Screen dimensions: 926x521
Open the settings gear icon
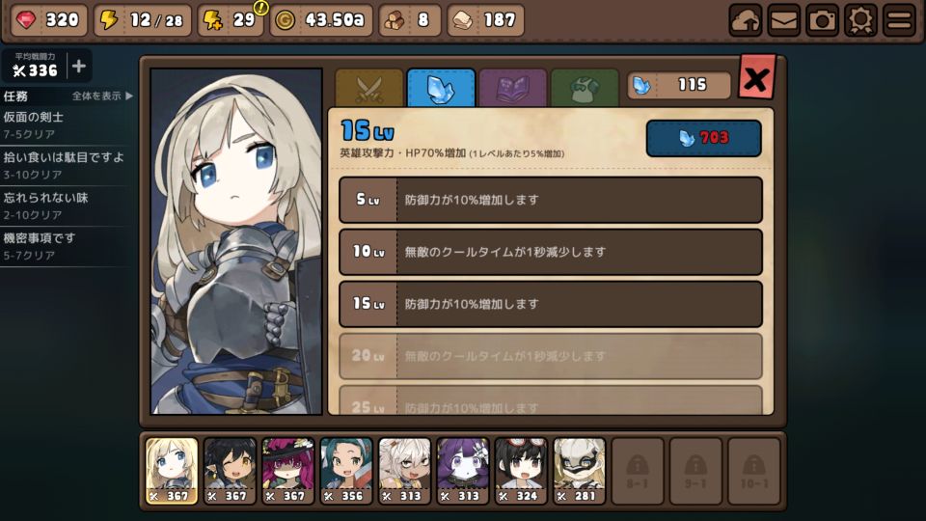click(860, 20)
